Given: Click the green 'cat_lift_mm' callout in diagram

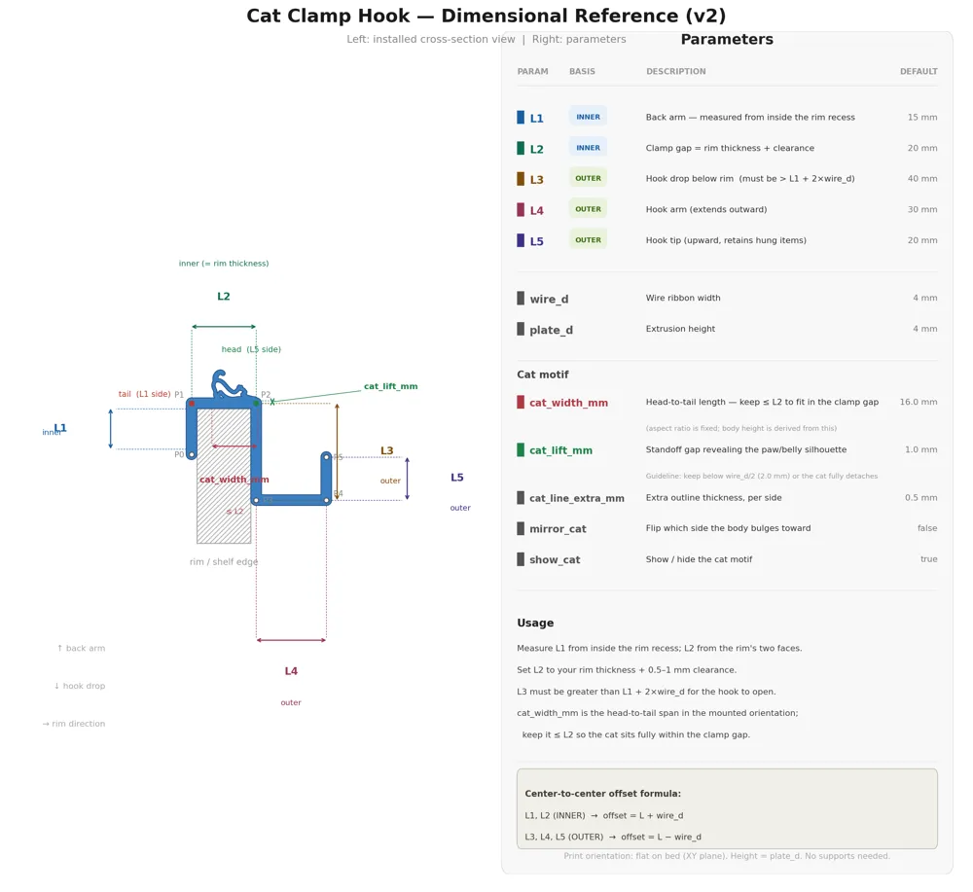Looking at the screenshot, I should 390,386.
